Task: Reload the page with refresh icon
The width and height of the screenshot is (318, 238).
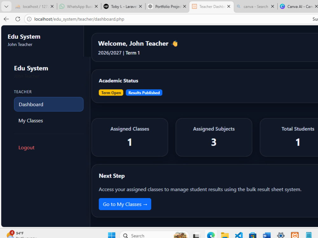Action: click(18, 19)
